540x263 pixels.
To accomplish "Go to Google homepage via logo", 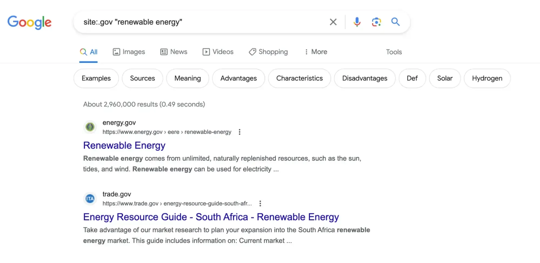I will [29, 22].
